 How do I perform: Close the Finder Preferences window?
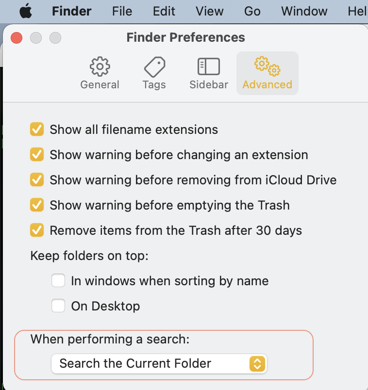pyautogui.click(x=17, y=37)
